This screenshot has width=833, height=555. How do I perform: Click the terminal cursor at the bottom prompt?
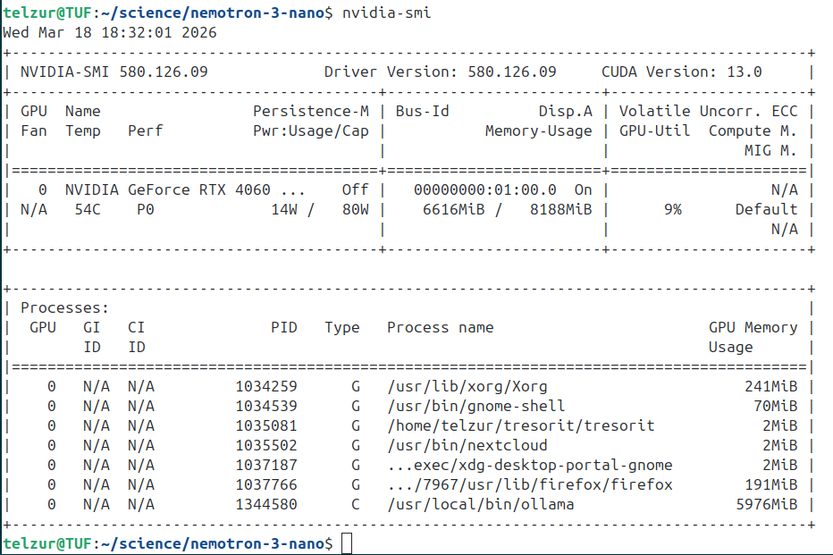347,543
